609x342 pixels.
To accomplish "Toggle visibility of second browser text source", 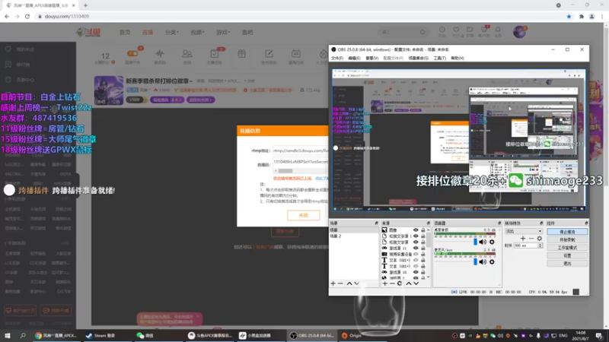I will [x=416, y=242].
